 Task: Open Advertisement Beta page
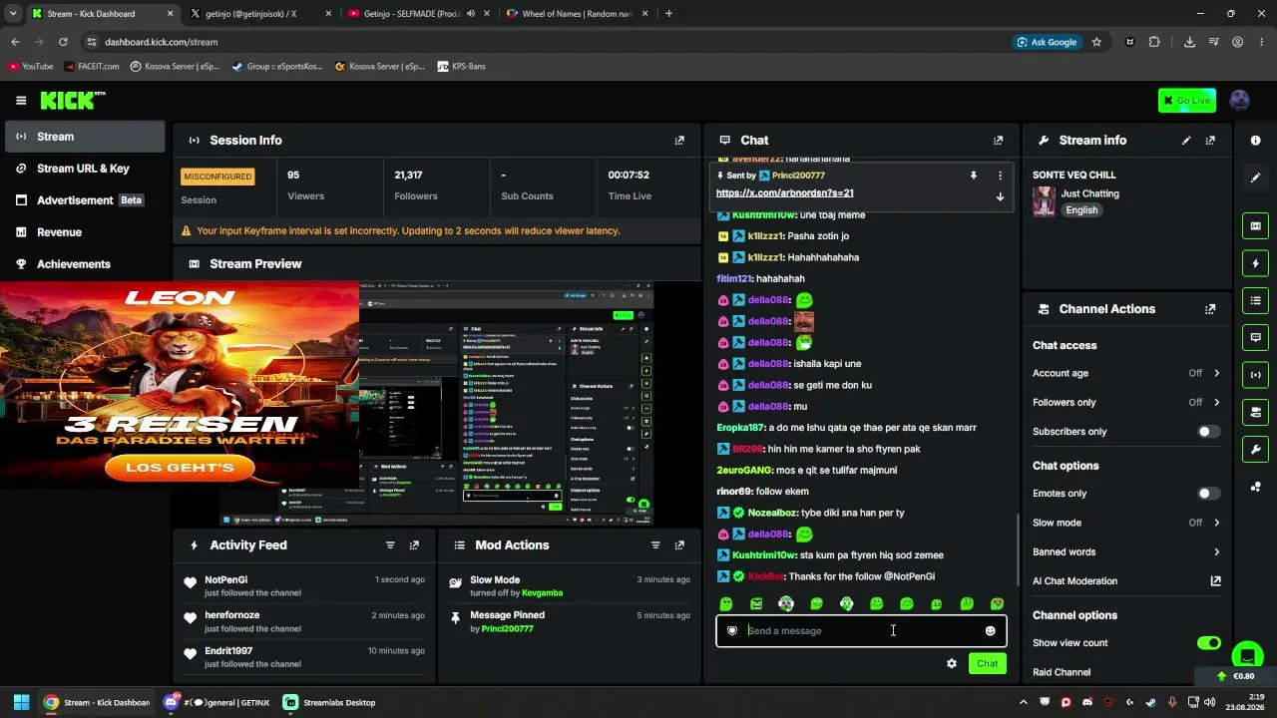84,200
